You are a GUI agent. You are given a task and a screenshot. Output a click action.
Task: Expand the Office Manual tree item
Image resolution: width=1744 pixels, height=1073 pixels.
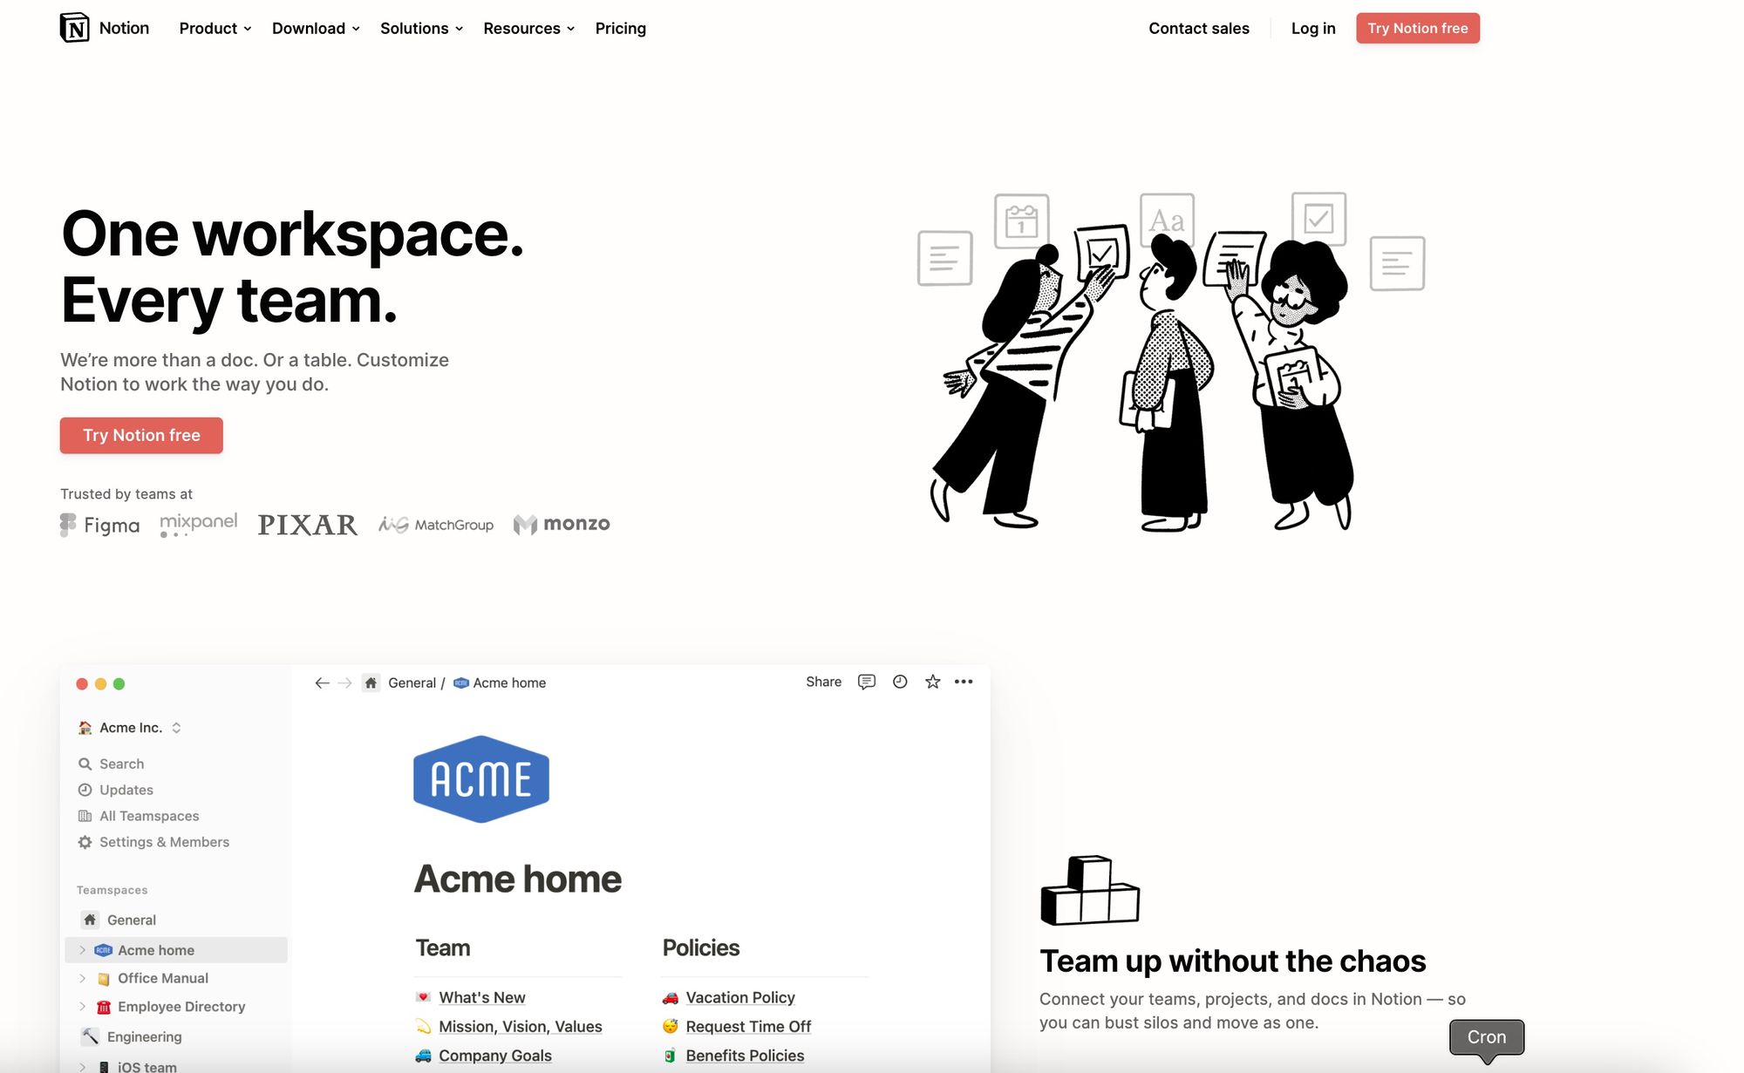(x=82, y=978)
